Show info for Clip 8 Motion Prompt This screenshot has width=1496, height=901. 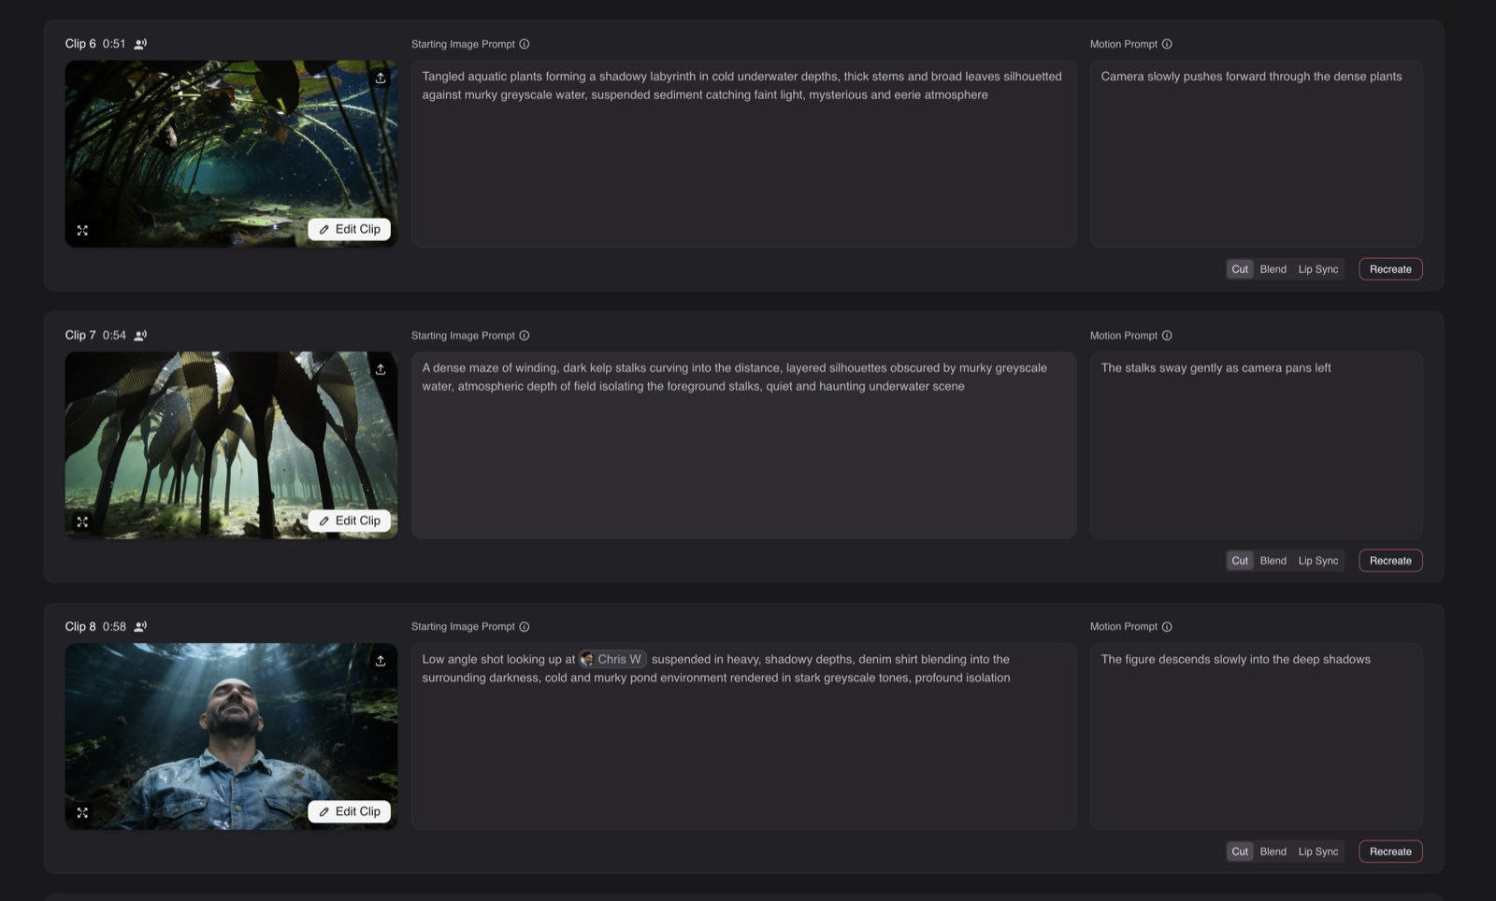coord(1167,626)
